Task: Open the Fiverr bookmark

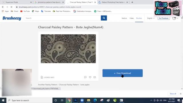Action: [x=103, y=11]
